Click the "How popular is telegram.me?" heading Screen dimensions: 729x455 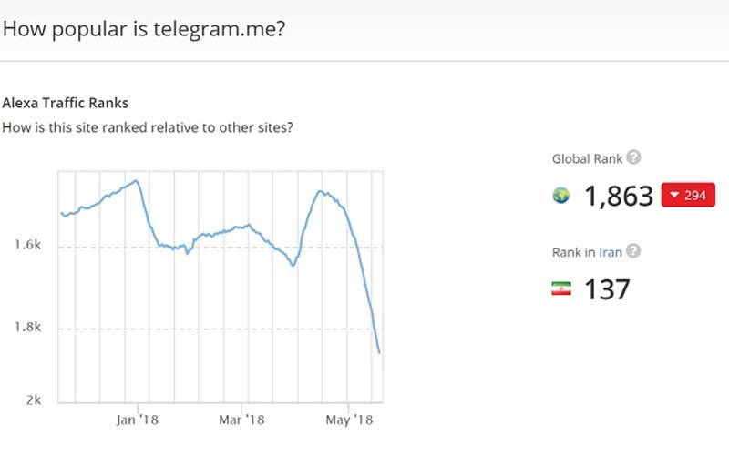coord(143,28)
